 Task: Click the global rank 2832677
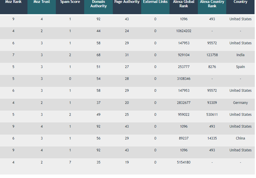click(x=184, y=103)
